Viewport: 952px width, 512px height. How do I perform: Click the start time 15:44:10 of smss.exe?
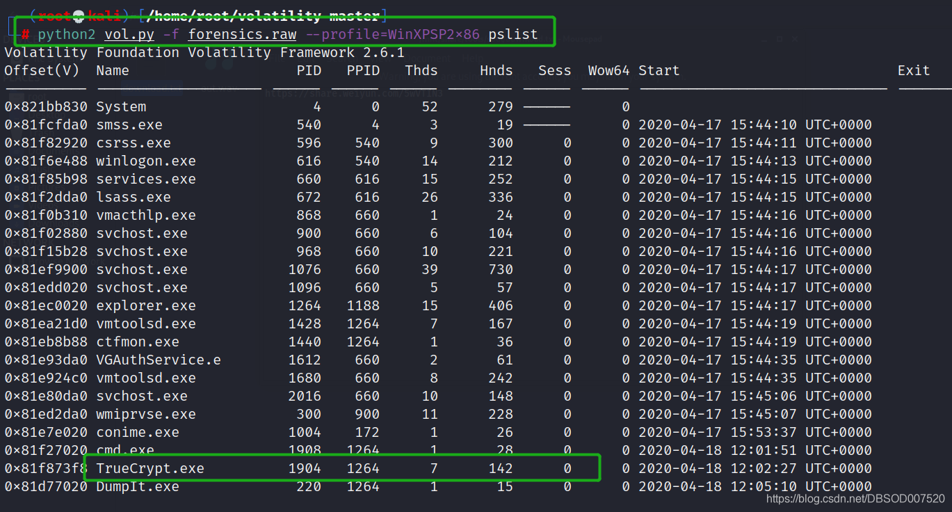coord(764,125)
